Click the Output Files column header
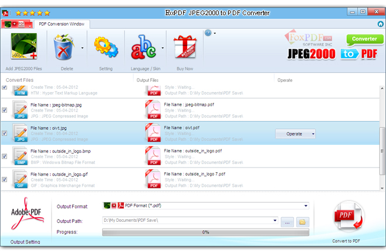Viewport: 386px width, 251px height. pos(147,80)
